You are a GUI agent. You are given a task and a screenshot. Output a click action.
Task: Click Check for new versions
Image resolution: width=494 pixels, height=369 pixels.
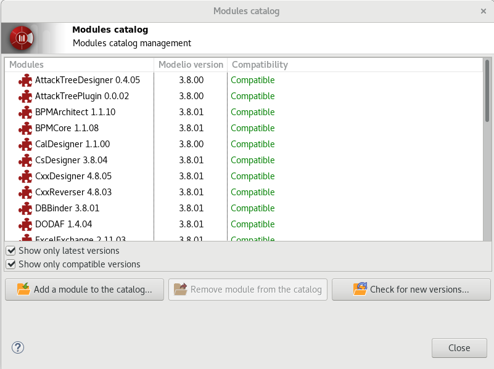click(x=411, y=289)
